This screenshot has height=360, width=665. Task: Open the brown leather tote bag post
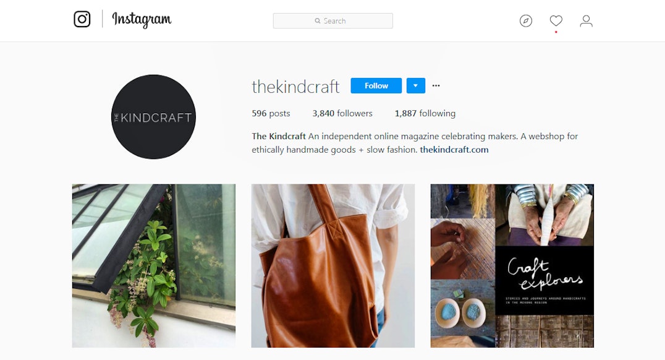point(333,266)
